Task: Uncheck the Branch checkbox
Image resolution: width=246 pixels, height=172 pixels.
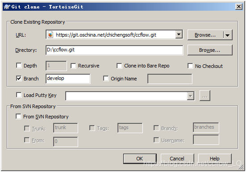Action: [x=19, y=78]
